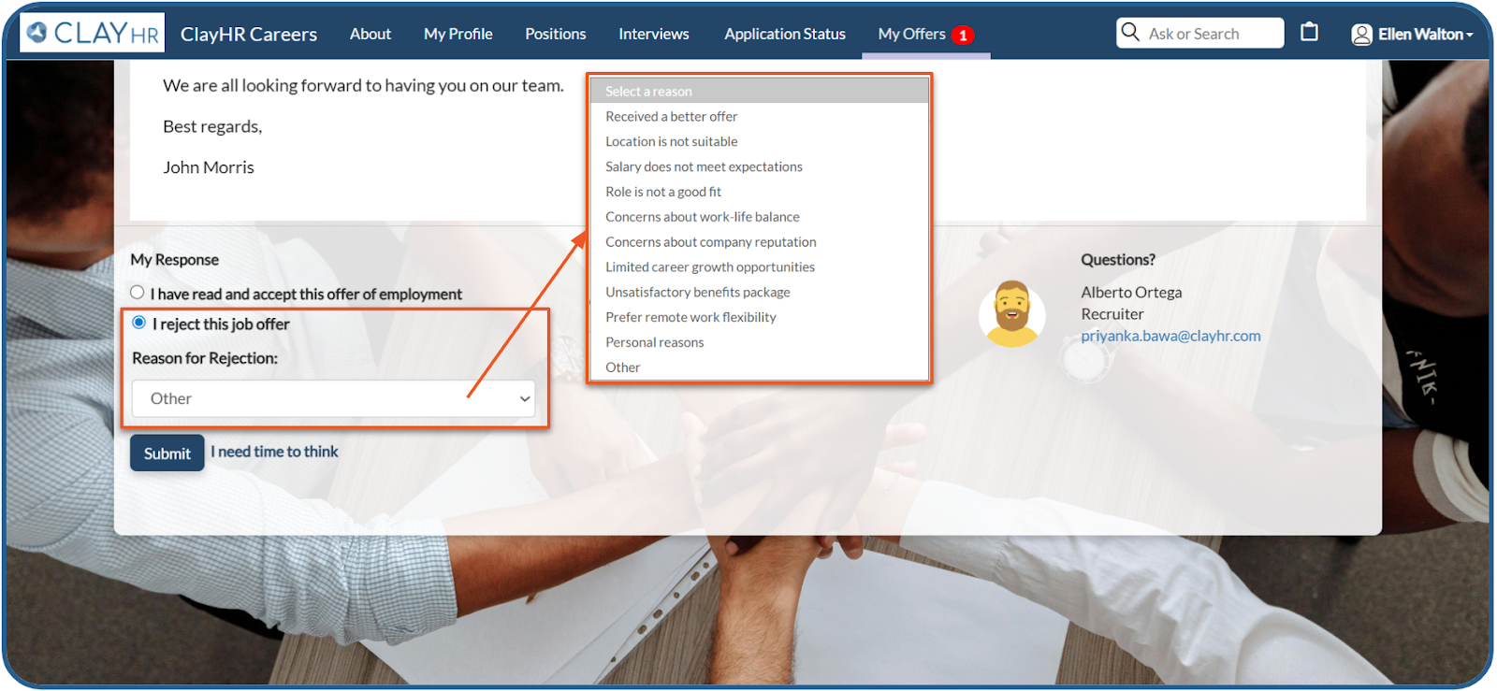
Task: Click the Submit button
Action: pyautogui.click(x=167, y=453)
